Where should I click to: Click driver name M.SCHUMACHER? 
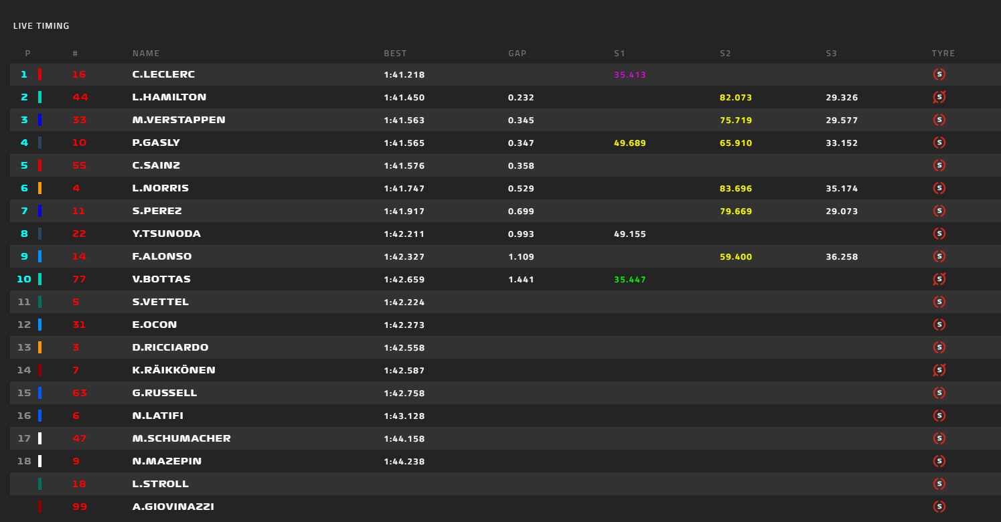tap(181, 438)
